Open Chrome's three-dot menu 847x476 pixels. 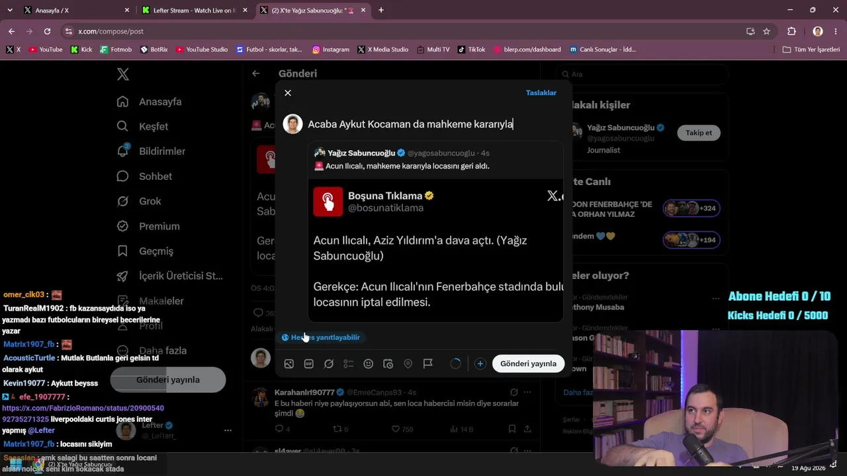tap(836, 31)
